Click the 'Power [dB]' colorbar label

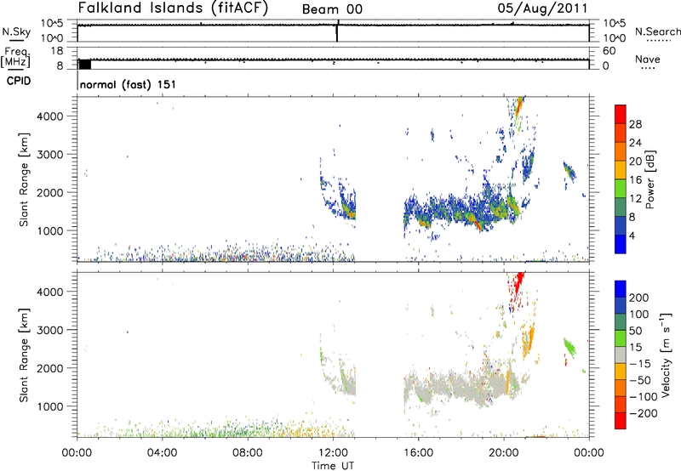(x=650, y=179)
